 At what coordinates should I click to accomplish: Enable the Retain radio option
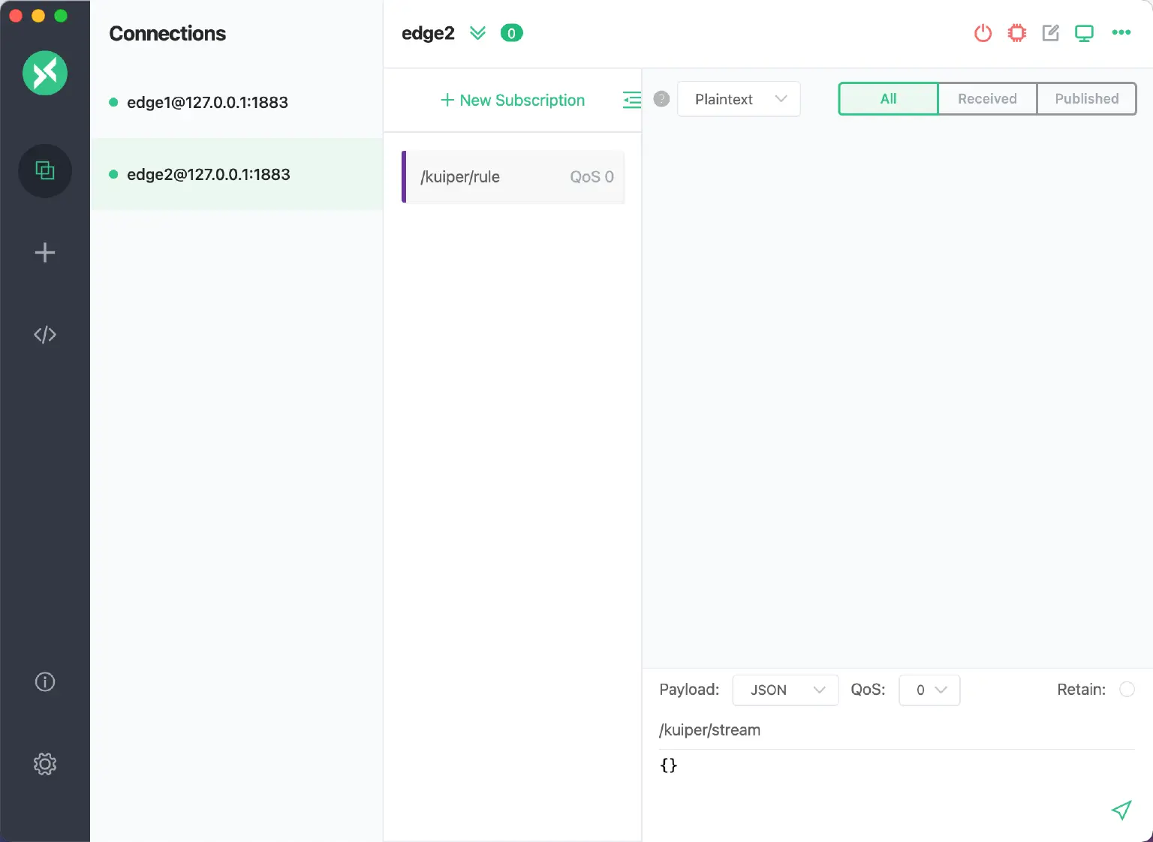click(1127, 690)
